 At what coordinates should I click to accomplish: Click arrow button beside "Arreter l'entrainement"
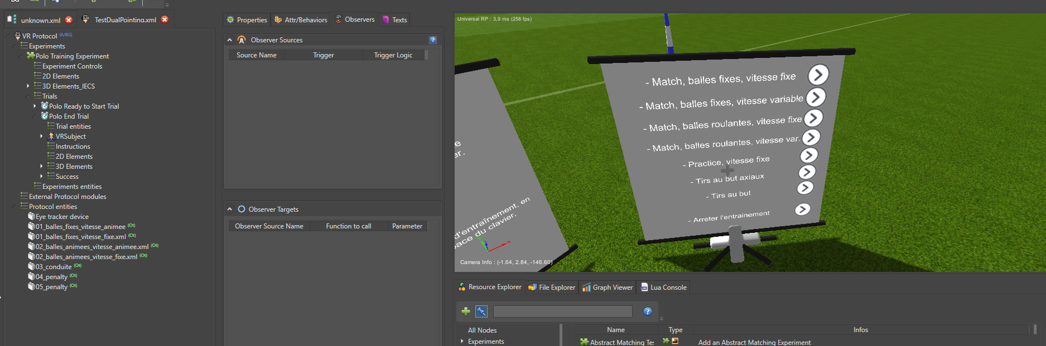pos(802,209)
